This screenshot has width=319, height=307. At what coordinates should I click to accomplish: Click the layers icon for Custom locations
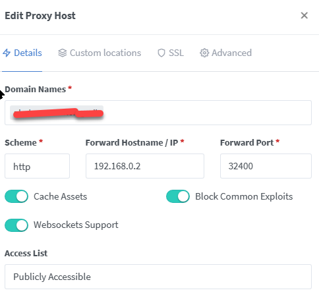click(63, 53)
